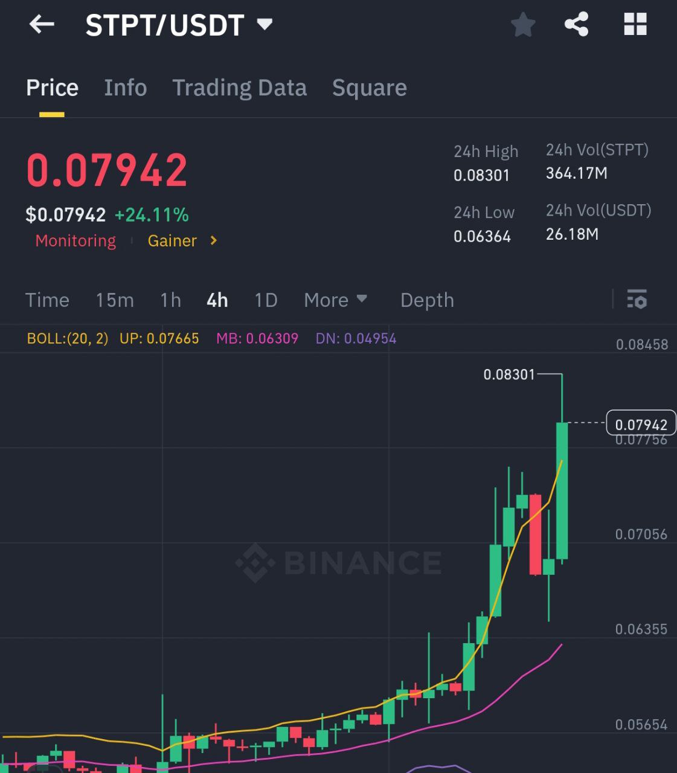Select the 15m timeframe

(115, 300)
